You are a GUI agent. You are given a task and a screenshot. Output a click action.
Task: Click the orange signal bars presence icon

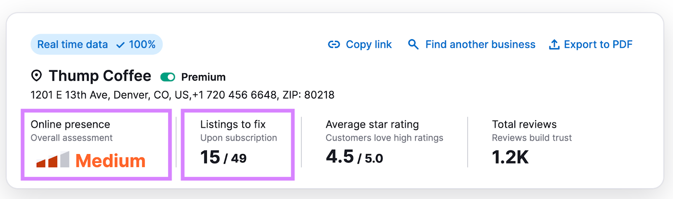53,160
